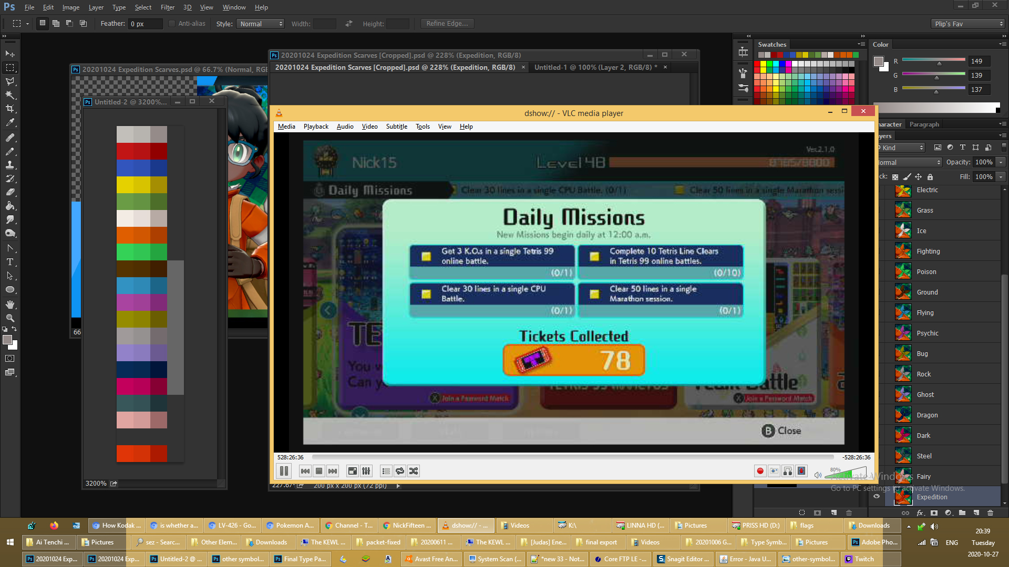
Task: Stop playback in VLC
Action: click(319, 471)
